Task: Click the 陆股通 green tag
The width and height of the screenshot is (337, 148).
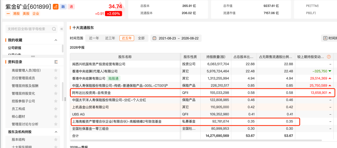Action: 114,78
